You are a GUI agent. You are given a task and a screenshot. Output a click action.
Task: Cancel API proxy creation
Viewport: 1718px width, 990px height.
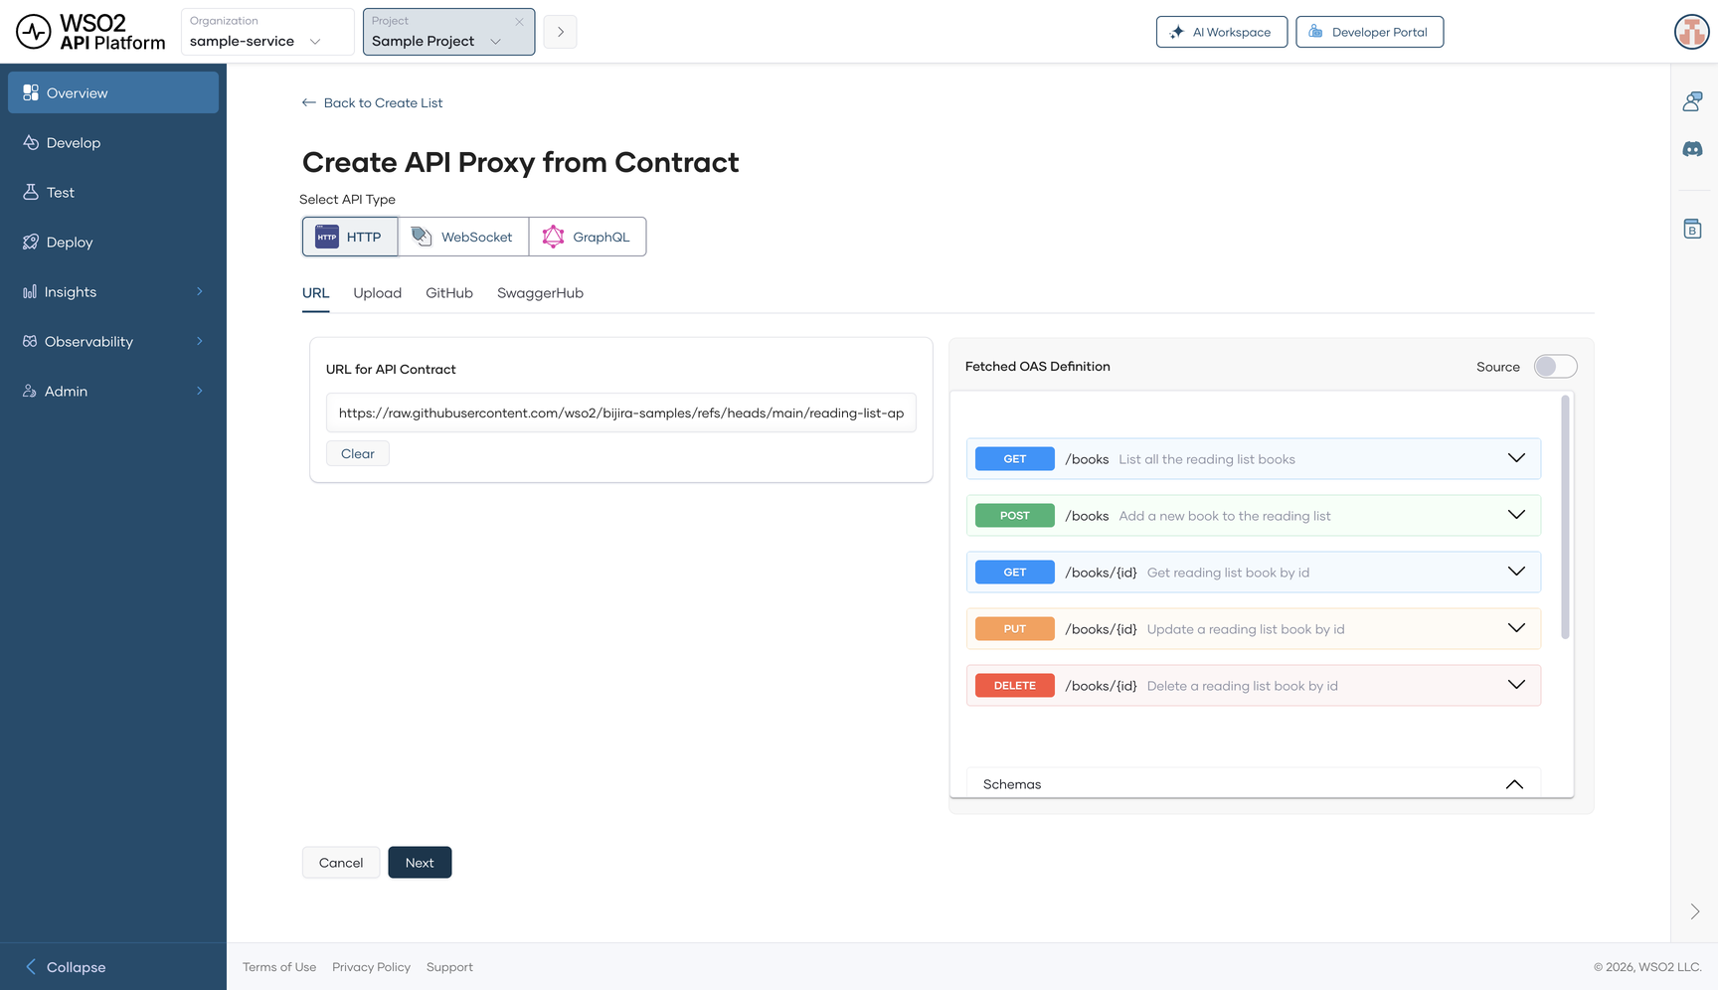pos(341,863)
